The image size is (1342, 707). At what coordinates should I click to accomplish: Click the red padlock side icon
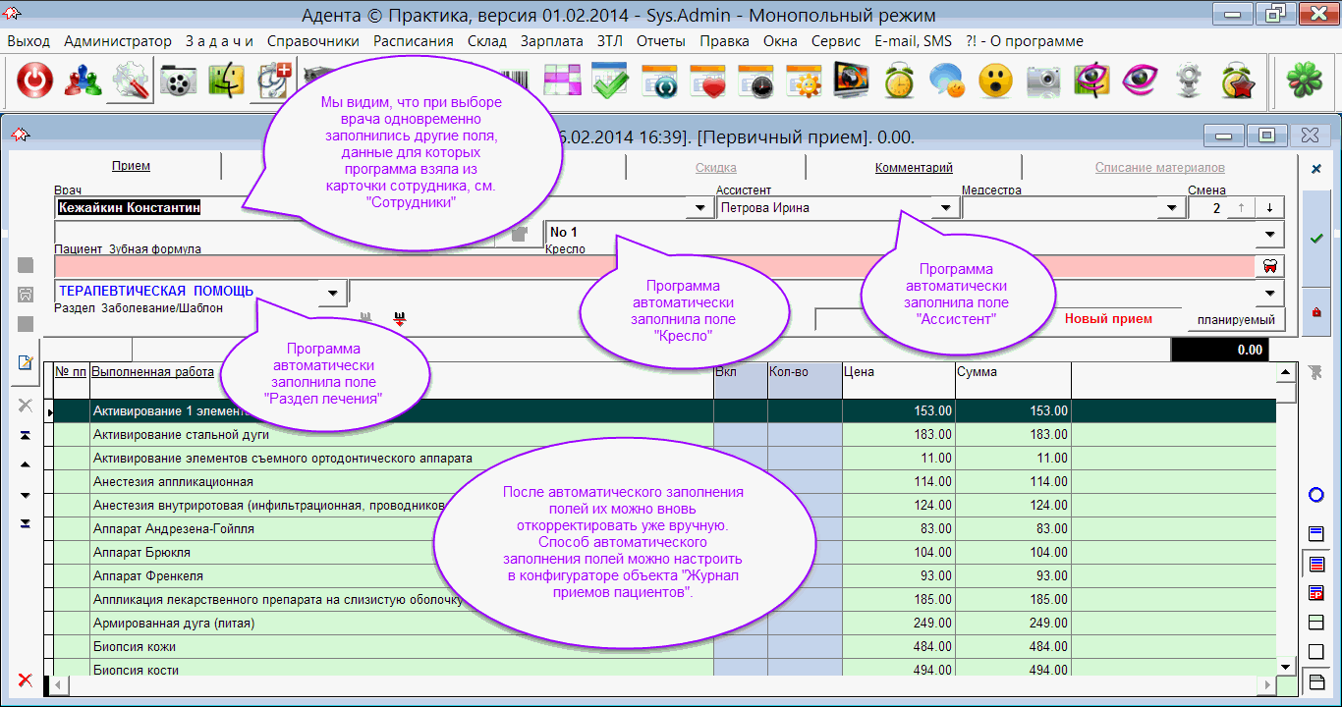[x=1316, y=312]
